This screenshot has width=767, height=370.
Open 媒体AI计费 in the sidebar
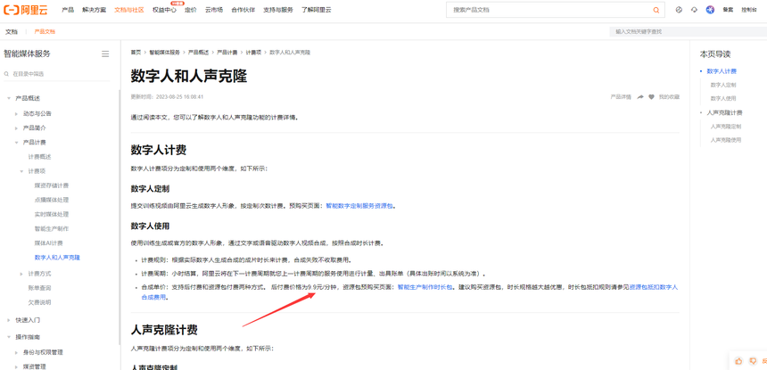point(48,243)
